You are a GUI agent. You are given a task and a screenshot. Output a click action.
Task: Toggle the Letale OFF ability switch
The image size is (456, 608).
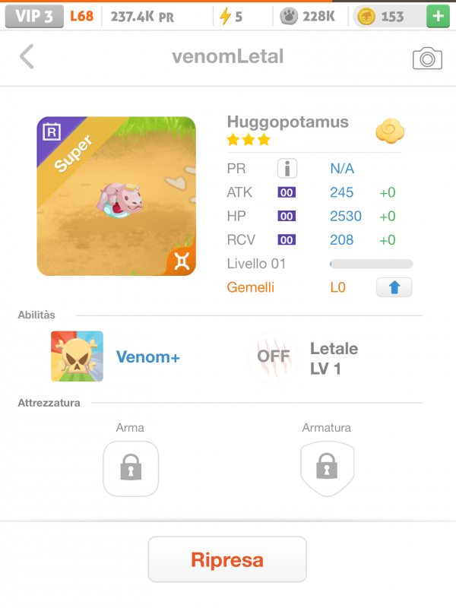pos(274,356)
